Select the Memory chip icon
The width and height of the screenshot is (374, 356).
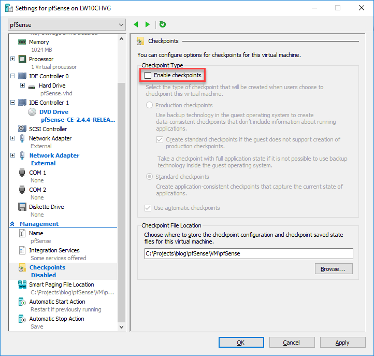(x=22, y=42)
